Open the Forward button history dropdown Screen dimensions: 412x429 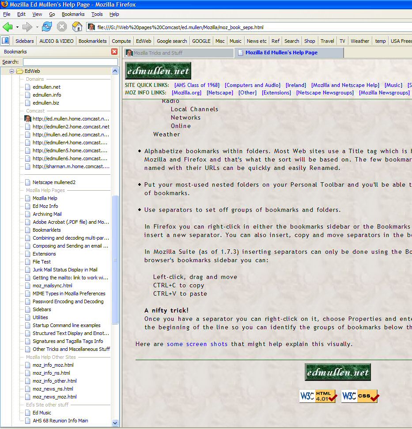[x=37, y=27]
